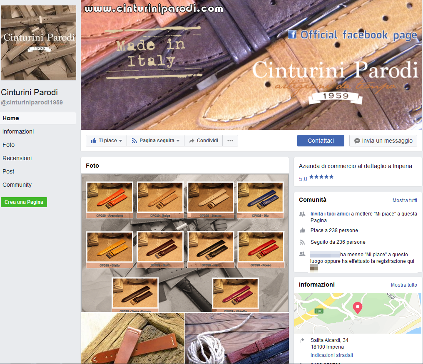Open the photo with white twine spool
Screen dimensions: 423x364
pyautogui.click(x=237, y=338)
